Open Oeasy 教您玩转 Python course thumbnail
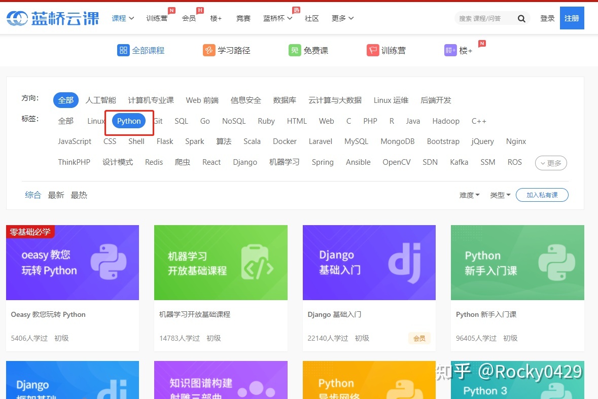Screen dimensions: 598x399 click(73, 263)
